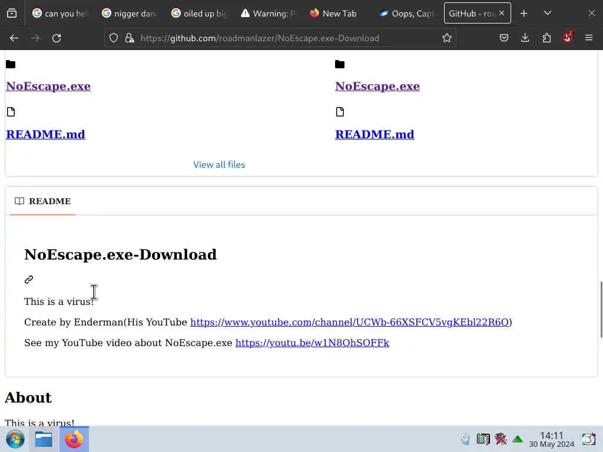Switch to the 'oiled up' Google tab
The image size is (603, 452).
199,14
